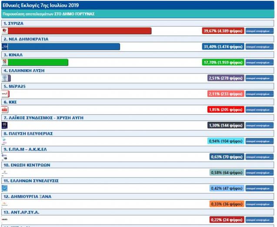Click the Ε.ΠΑ.Μ – Α.Κ.Κ.ΕΛ party logo
Image resolution: width=277 pixels, height=227 pixels.
[x=4, y=157]
